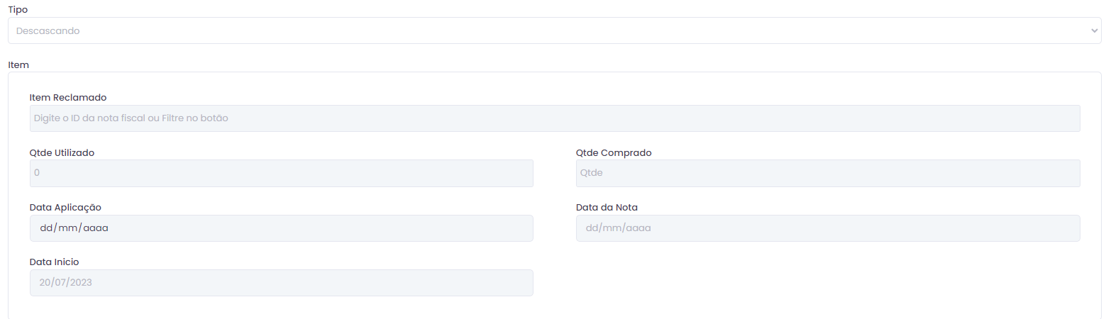The image size is (1106, 319).
Task: Click the Item section label
Action: [x=18, y=65]
